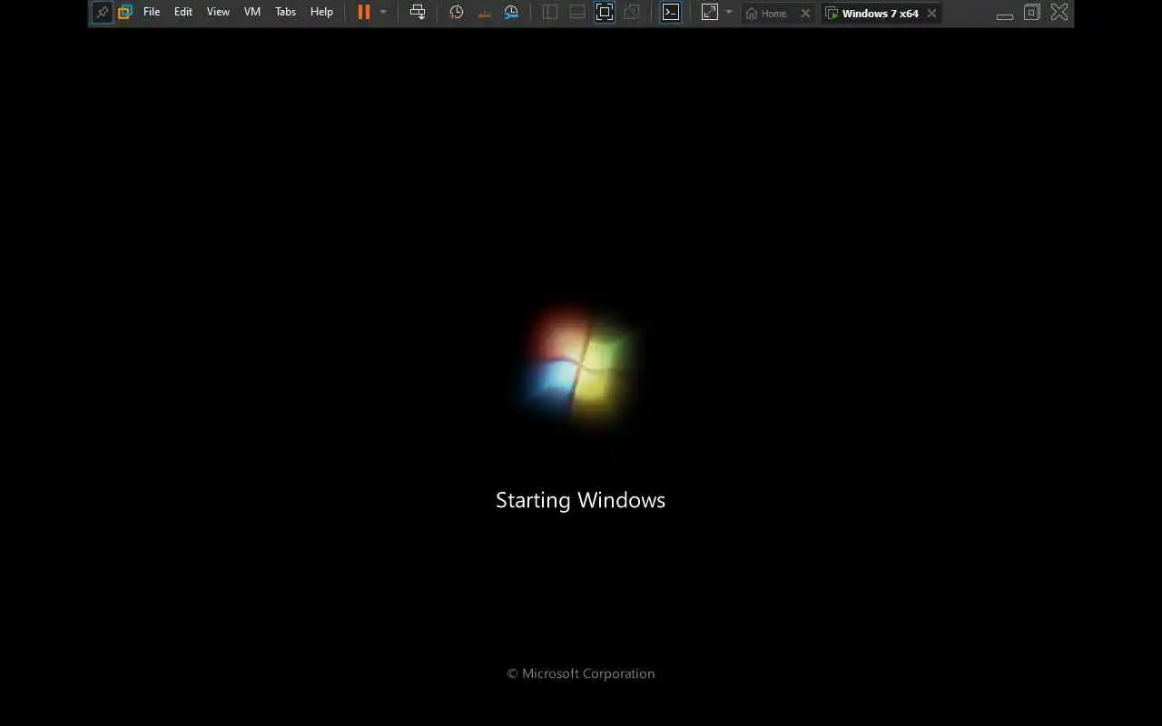Open the File menu
The height and width of the screenshot is (726, 1162).
(x=152, y=13)
